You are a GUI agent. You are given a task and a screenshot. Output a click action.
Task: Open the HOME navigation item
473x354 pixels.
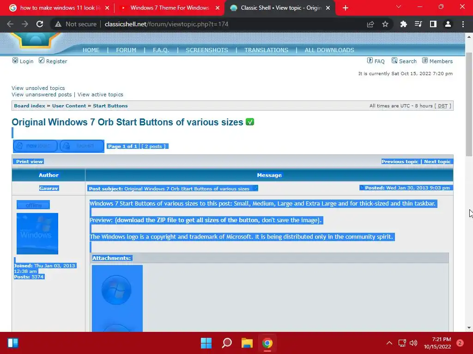(91, 50)
